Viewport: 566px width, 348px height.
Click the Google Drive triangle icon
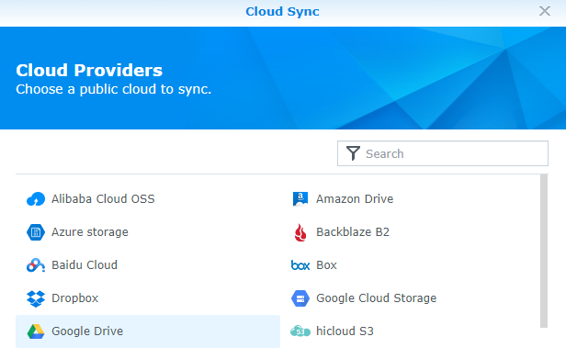click(x=36, y=331)
